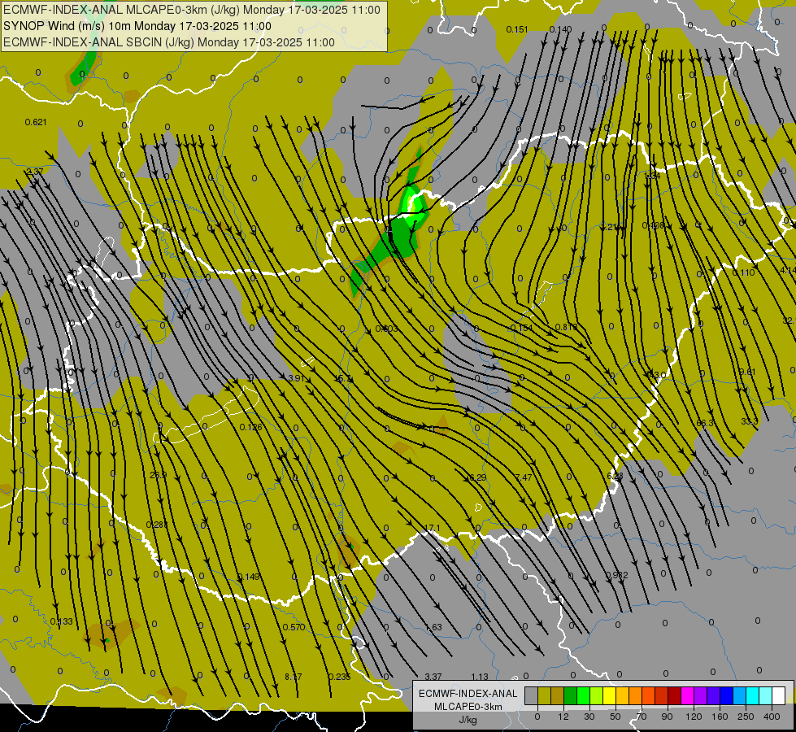Click the map value 9.61
Viewport: 796px width, 732px height.
tap(747, 372)
